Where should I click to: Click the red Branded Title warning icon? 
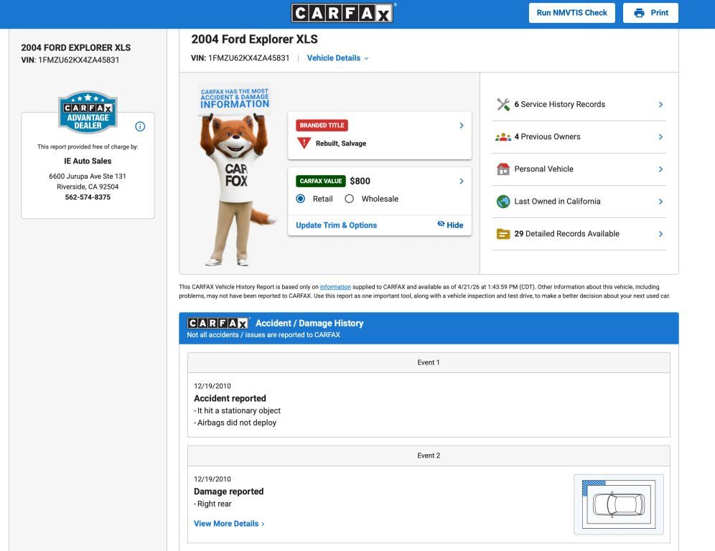[x=304, y=143]
